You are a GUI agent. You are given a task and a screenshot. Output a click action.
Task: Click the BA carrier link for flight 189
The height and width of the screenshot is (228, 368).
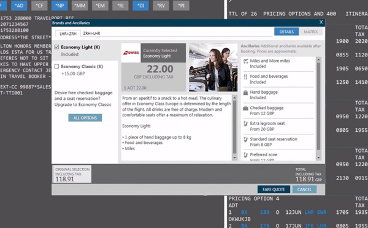244,212
